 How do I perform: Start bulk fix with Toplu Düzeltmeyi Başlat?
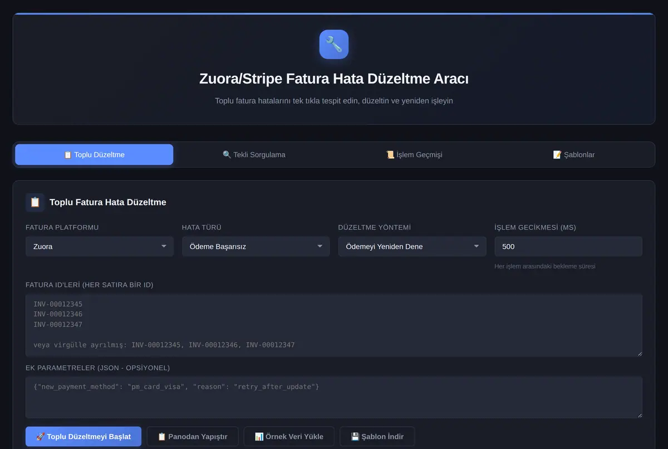coord(83,436)
